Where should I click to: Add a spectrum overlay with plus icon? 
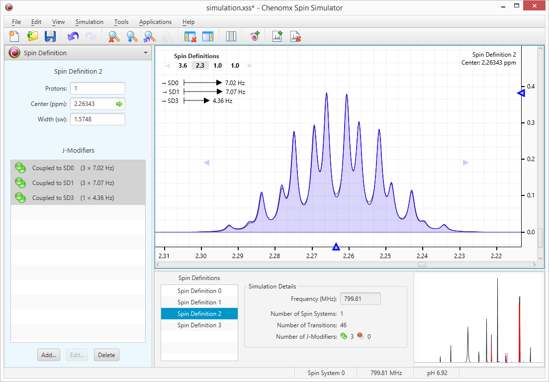277,36
